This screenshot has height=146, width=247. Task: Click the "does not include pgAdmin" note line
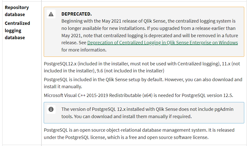point(147,109)
